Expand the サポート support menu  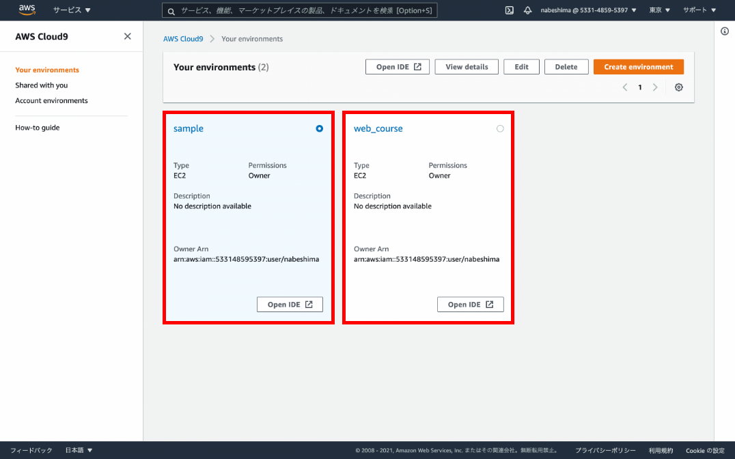tap(699, 10)
